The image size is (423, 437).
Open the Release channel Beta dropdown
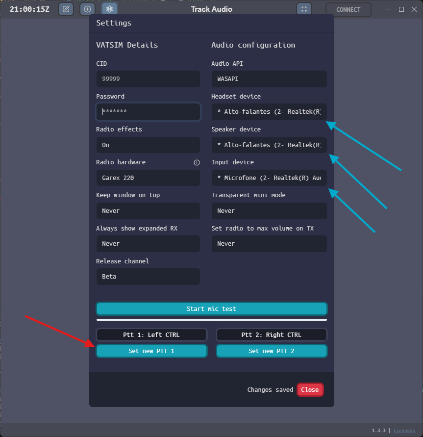(148, 277)
